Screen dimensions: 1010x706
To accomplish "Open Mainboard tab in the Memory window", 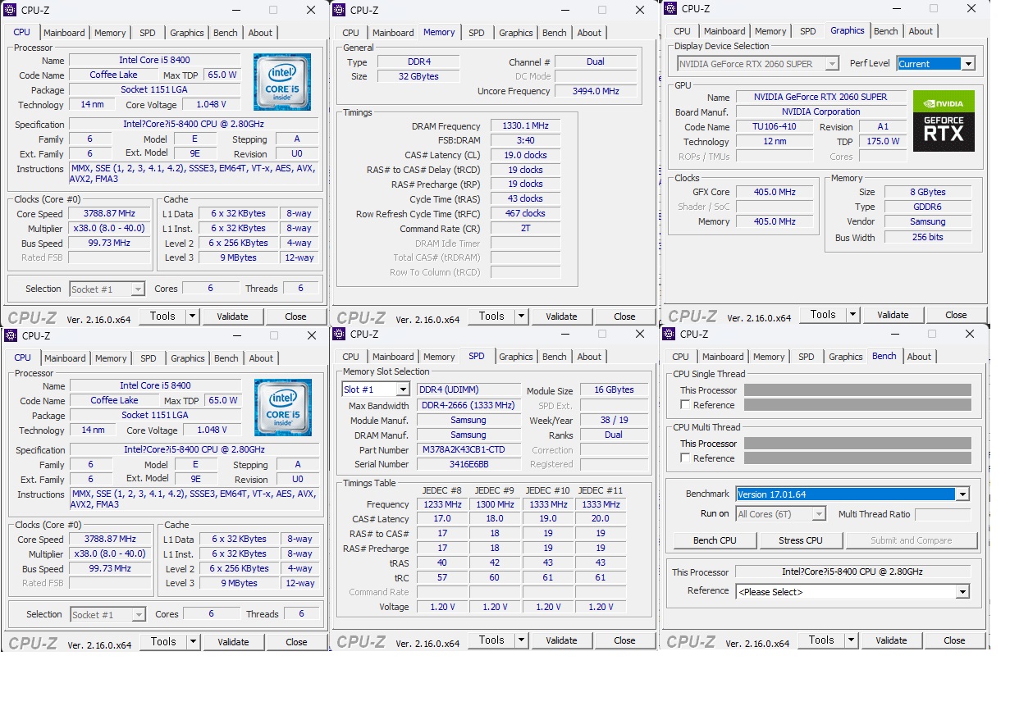I will pyautogui.click(x=393, y=33).
